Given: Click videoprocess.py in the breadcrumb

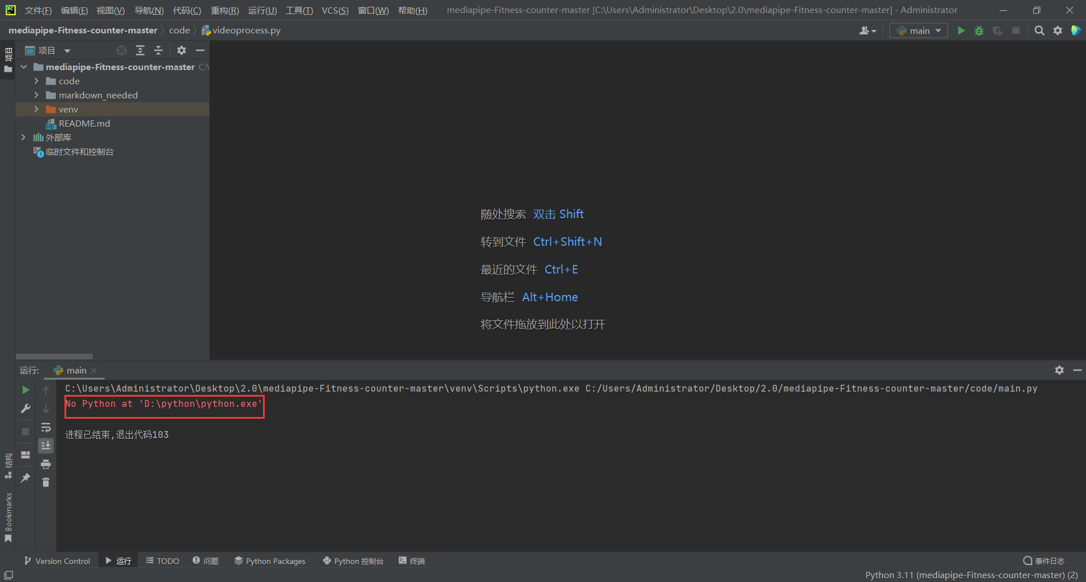Looking at the screenshot, I should click(242, 31).
